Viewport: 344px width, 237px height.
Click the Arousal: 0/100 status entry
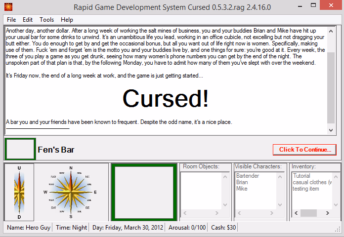tap(187, 228)
